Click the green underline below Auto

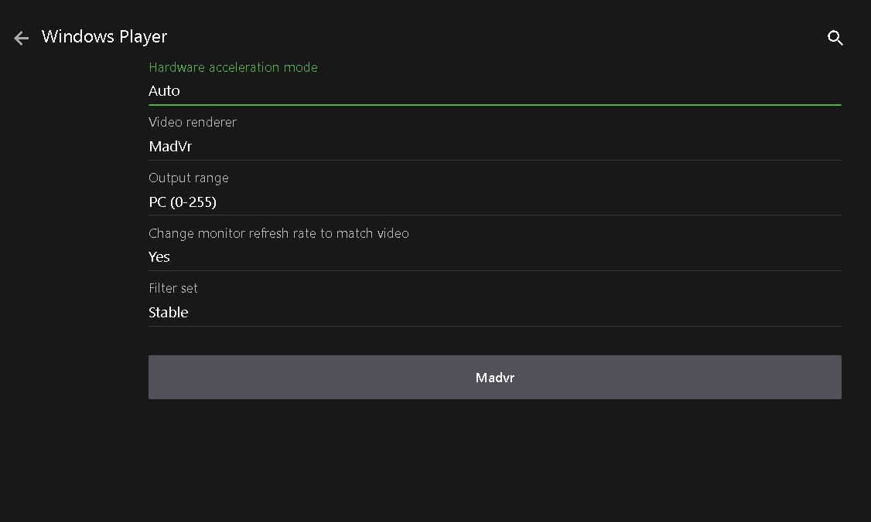click(494, 104)
